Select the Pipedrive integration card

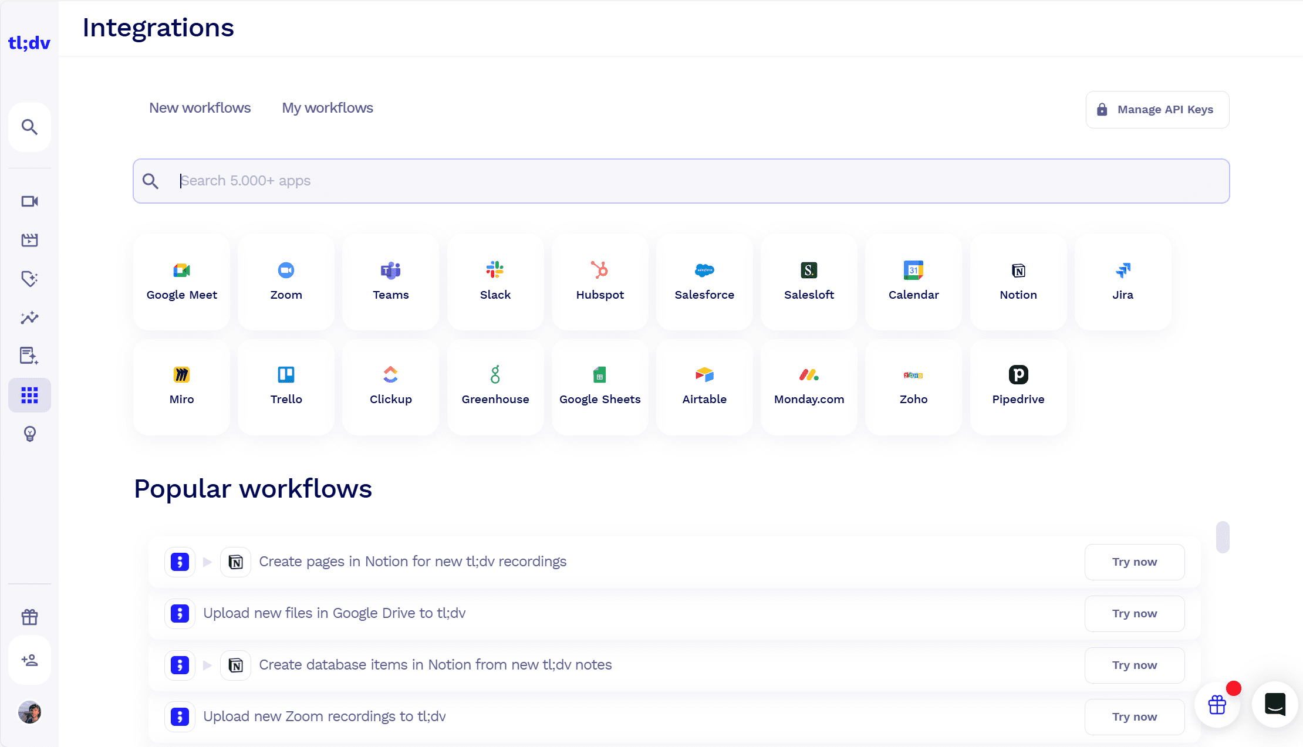(1018, 387)
